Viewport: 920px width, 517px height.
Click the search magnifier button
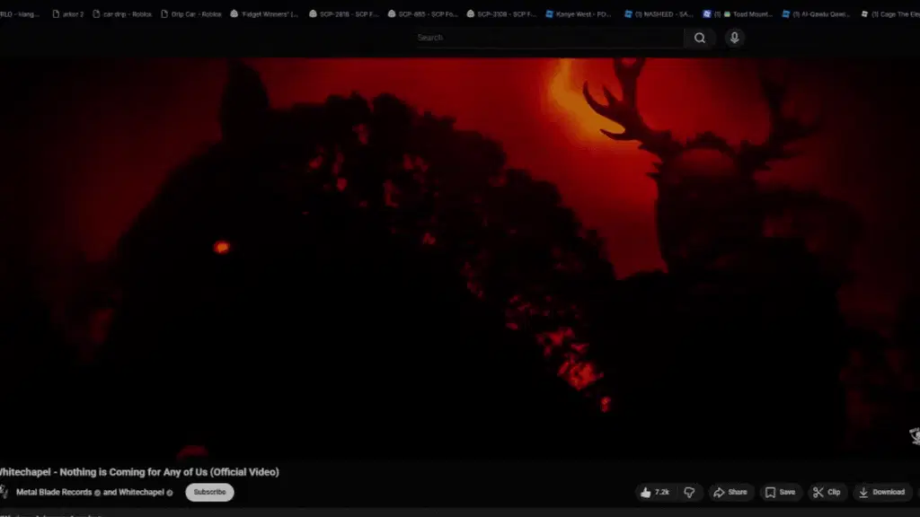click(699, 38)
